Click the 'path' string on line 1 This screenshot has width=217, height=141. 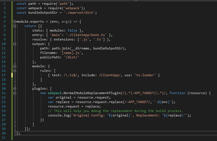pos(64,4)
